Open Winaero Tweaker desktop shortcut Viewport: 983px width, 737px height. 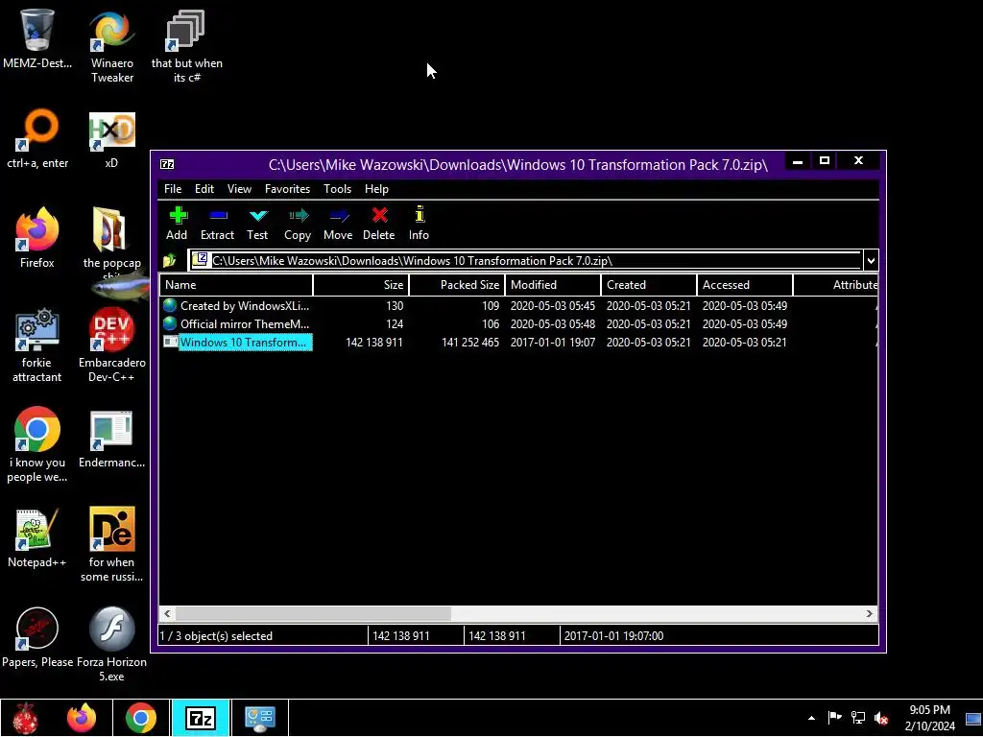(x=112, y=46)
